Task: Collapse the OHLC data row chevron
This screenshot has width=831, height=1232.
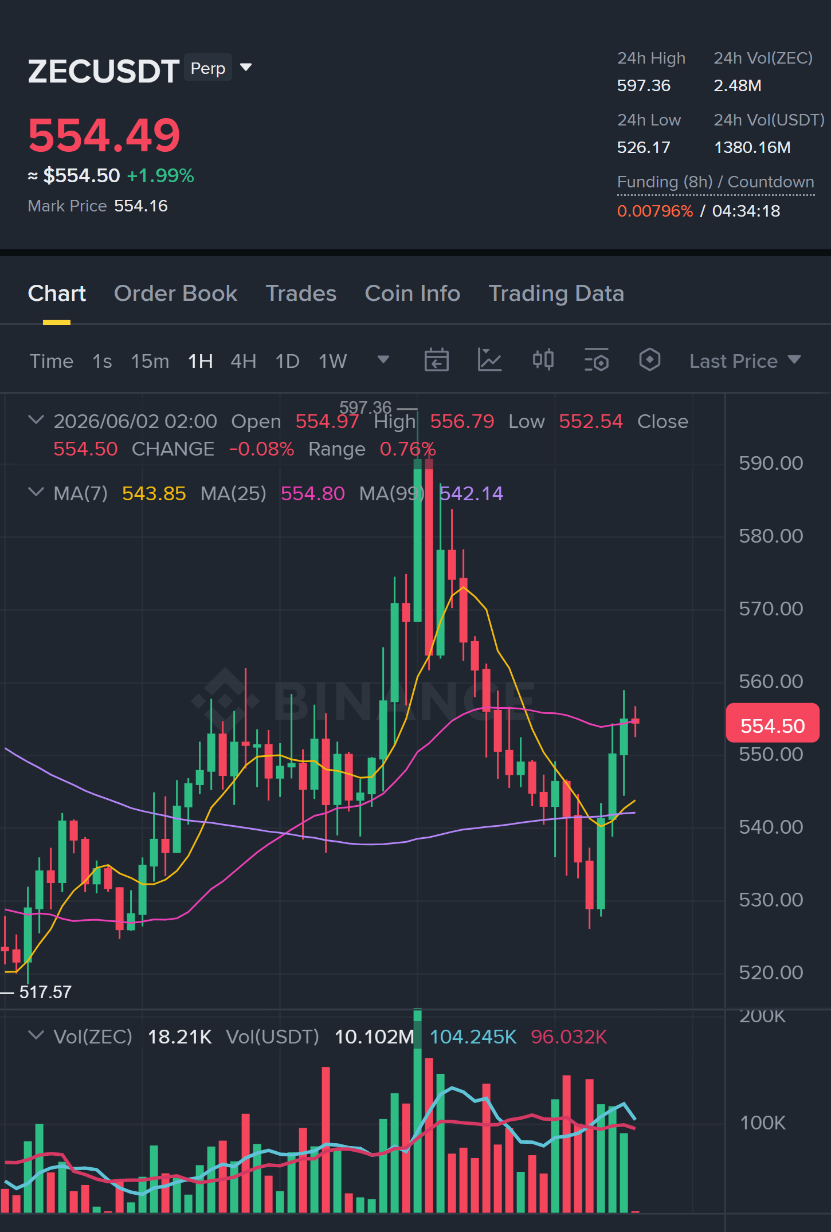Action: click(x=36, y=420)
